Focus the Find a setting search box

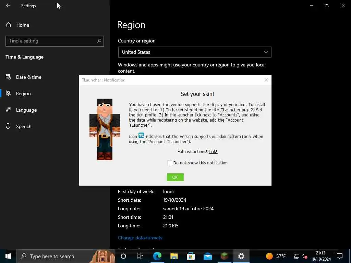(55, 41)
